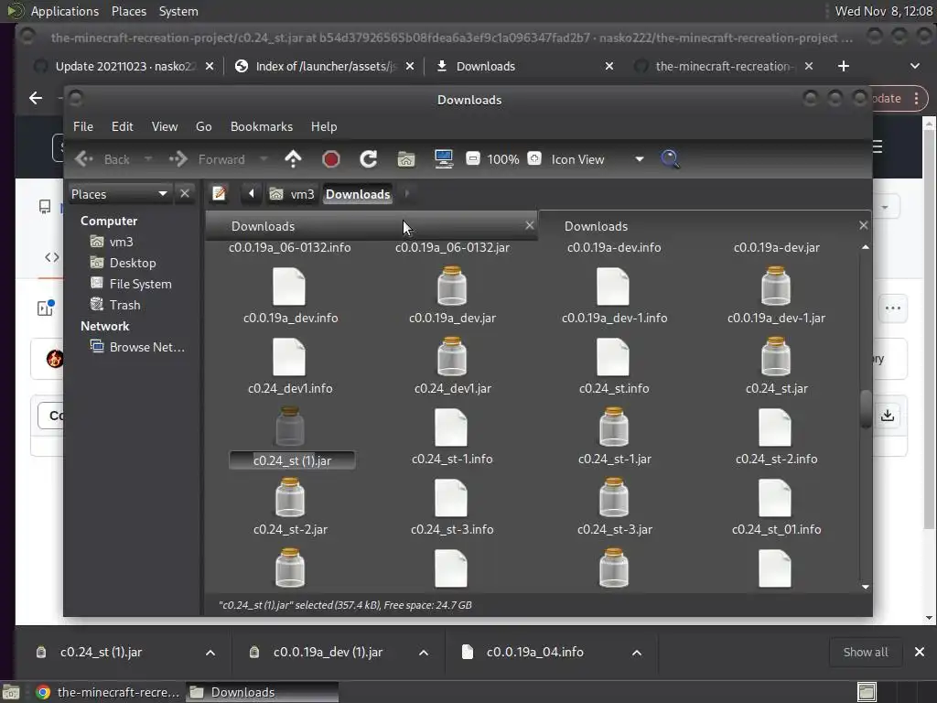
Task: Select c0.24_st-2.jar jar icon
Action: pos(290,497)
